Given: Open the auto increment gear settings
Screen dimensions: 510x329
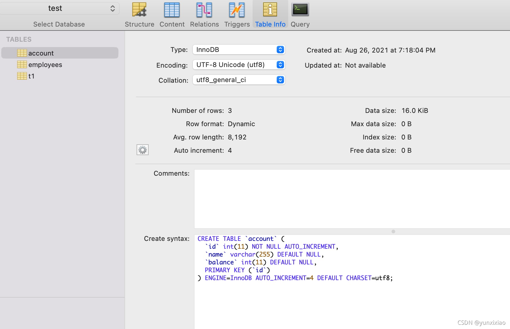Looking at the screenshot, I should (x=142, y=150).
